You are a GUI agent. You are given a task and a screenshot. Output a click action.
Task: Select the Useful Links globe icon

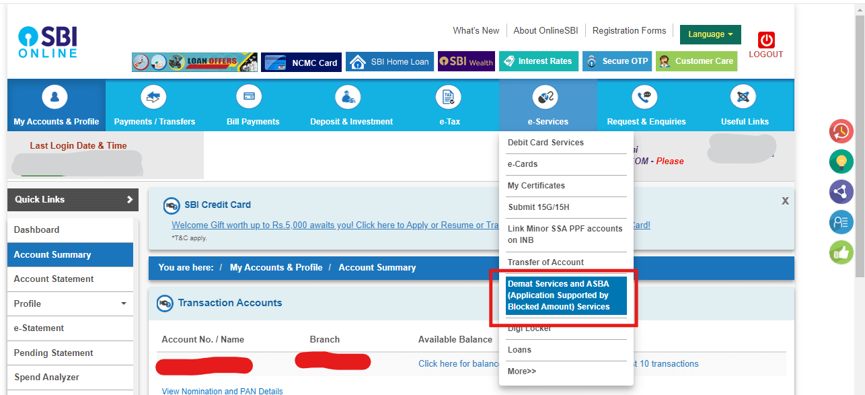pyautogui.click(x=743, y=96)
